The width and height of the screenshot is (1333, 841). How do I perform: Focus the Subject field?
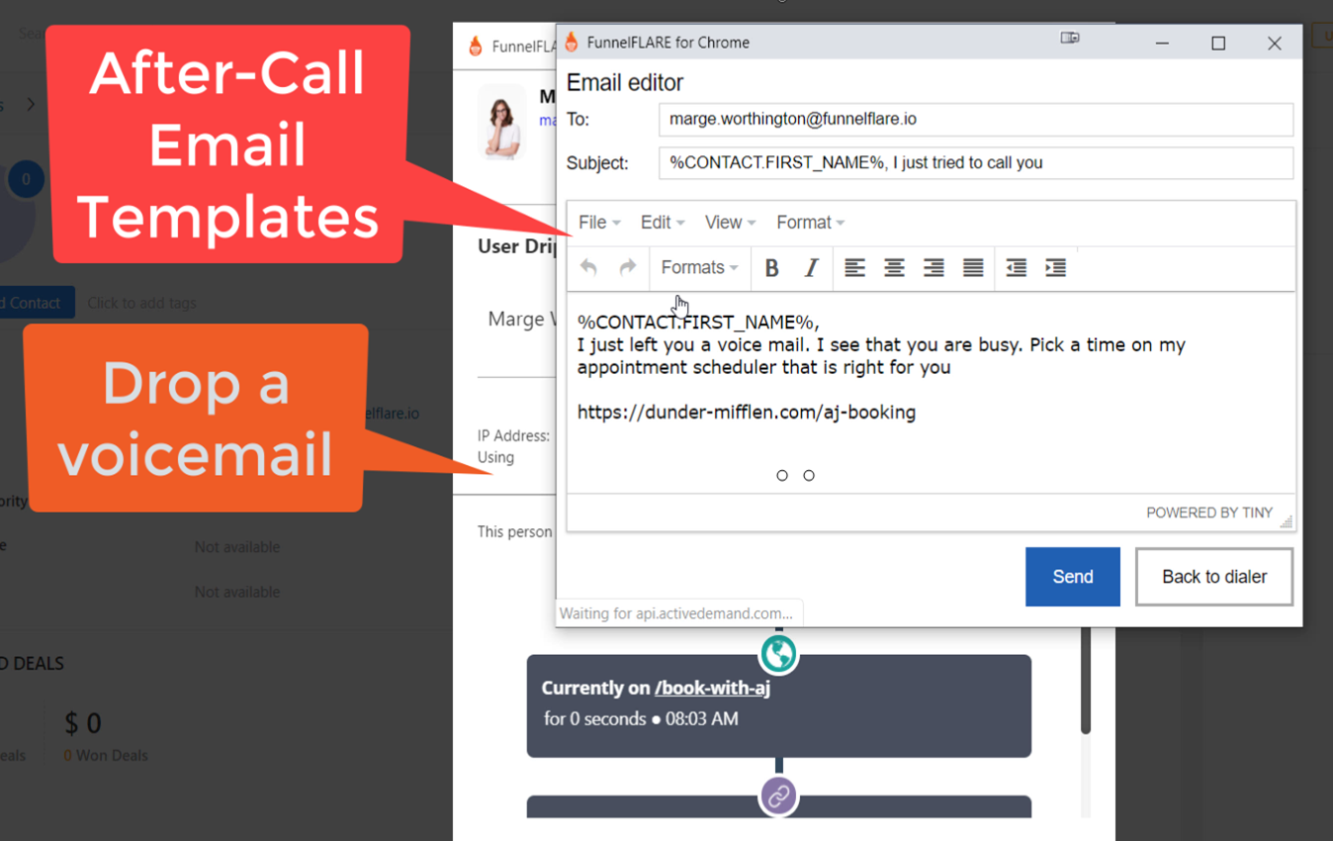pyautogui.click(x=976, y=162)
